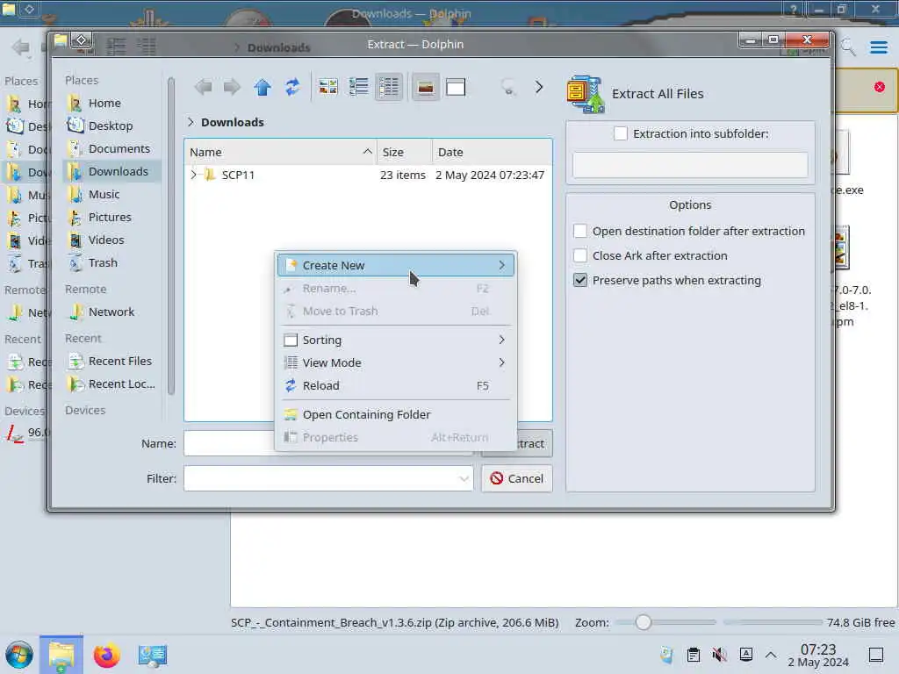The width and height of the screenshot is (899, 674).
Task: Open Documents in the Places panel
Action: pos(111,148)
